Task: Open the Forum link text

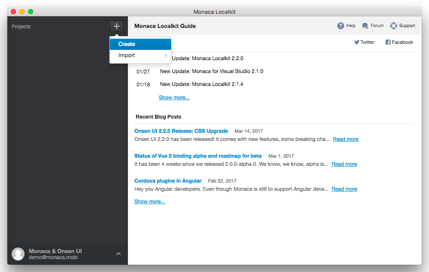Action: (x=377, y=26)
